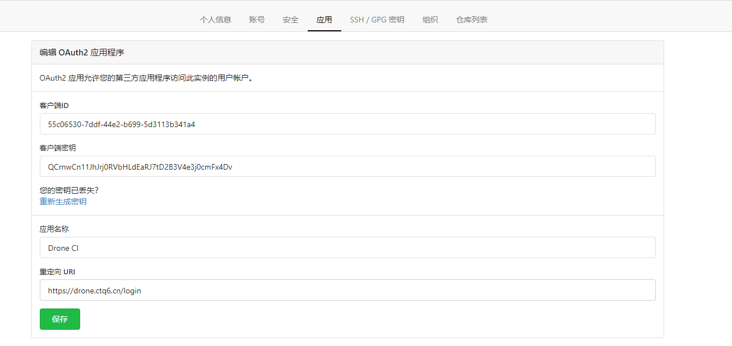Viewport: 732px width, 346px height.
Task: Go to the 安全 tab
Action: [290, 20]
